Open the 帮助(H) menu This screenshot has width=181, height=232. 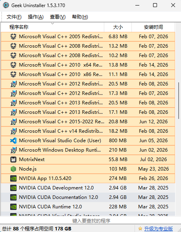[80, 17]
